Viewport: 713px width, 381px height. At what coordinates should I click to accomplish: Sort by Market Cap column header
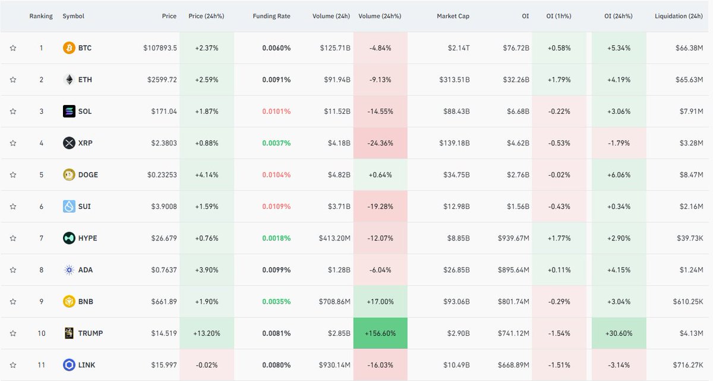(453, 16)
